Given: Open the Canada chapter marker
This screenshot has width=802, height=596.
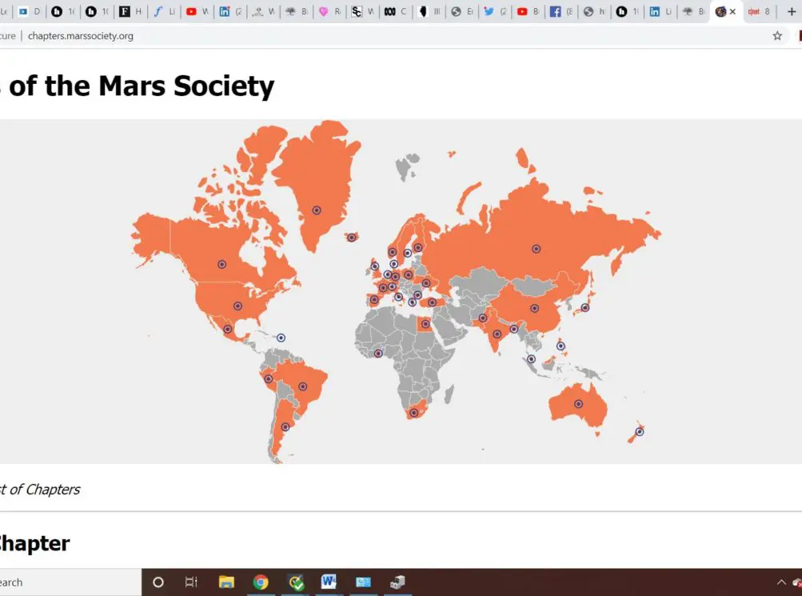Looking at the screenshot, I should 221,264.
